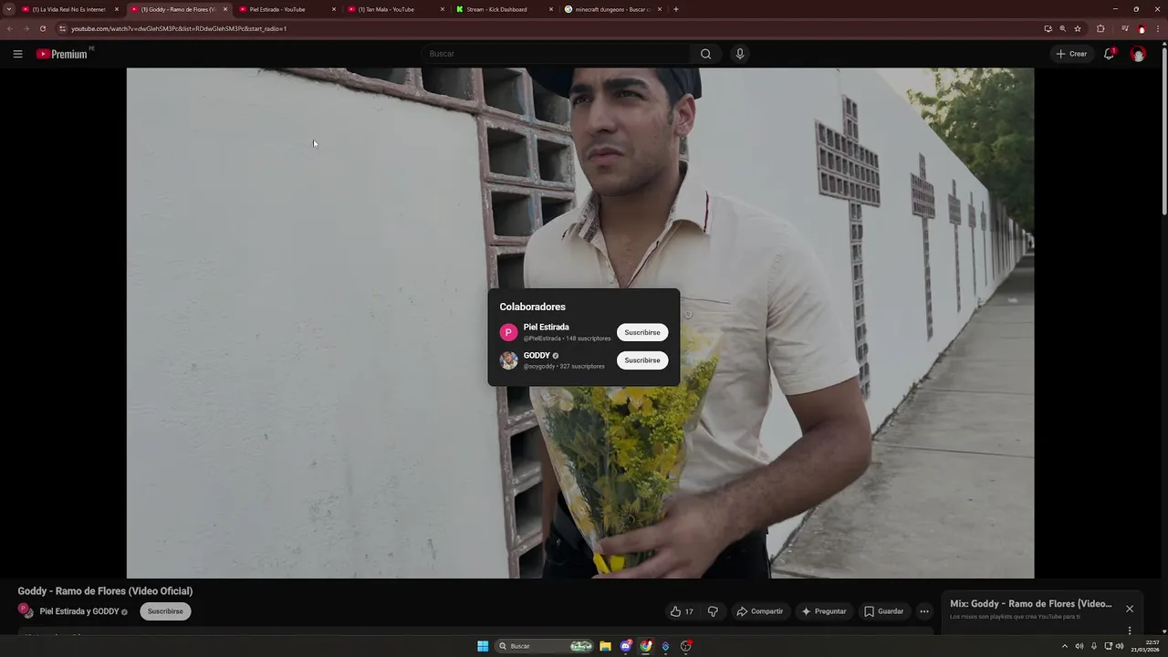Open File Explorer from the taskbar
This screenshot has width=1168, height=657.
pos(605,646)
